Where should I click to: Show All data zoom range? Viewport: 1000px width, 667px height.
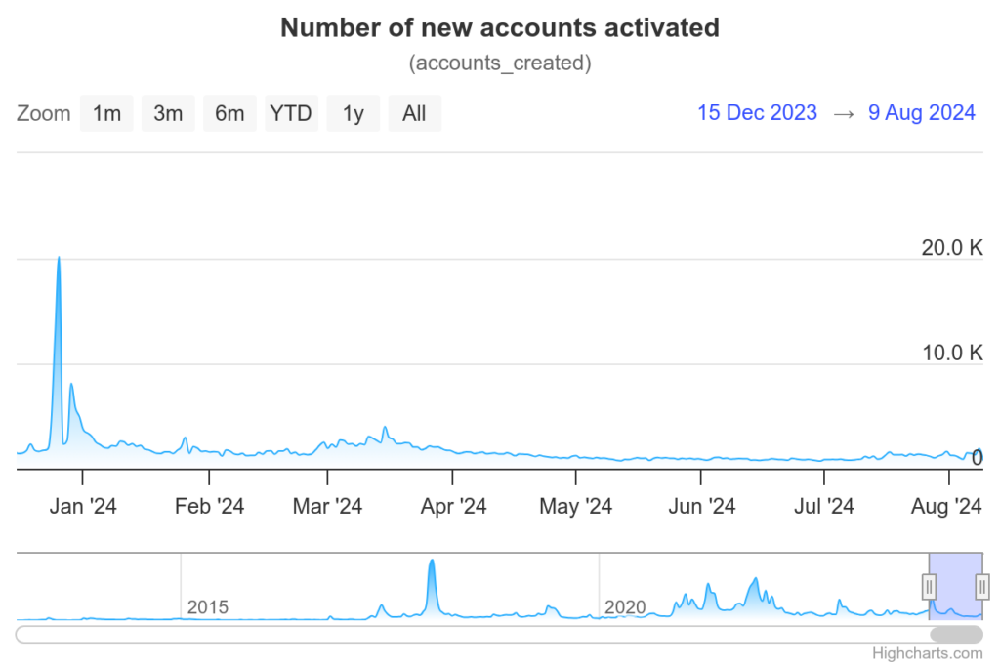click(414, 113)
